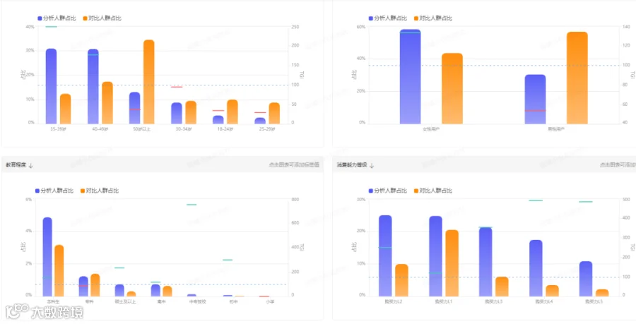Click the orange bar for 30-34岁
The width and height of the screenshot is (636, 324).
pyautogui.click(x=191, y=113)
